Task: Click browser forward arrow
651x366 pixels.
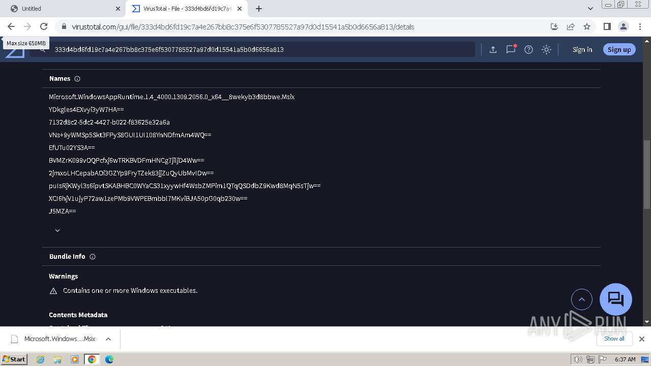Action: (27, 26)
